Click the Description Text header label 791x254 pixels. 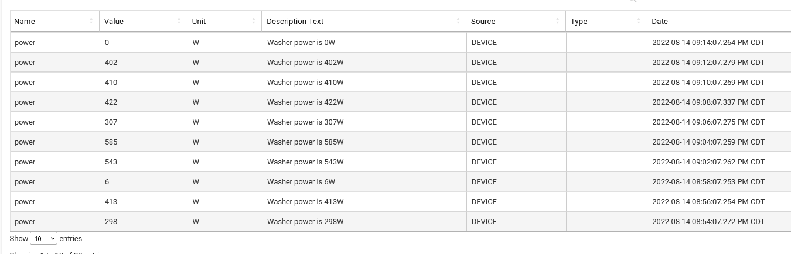[x=295, y=21]
